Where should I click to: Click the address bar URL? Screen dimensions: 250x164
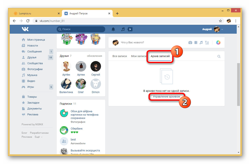click(x=52, y=21)
